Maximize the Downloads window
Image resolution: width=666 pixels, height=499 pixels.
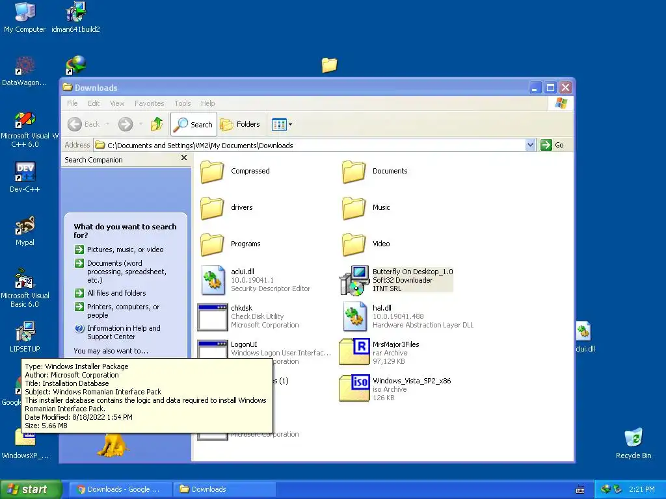pos(550,88)
